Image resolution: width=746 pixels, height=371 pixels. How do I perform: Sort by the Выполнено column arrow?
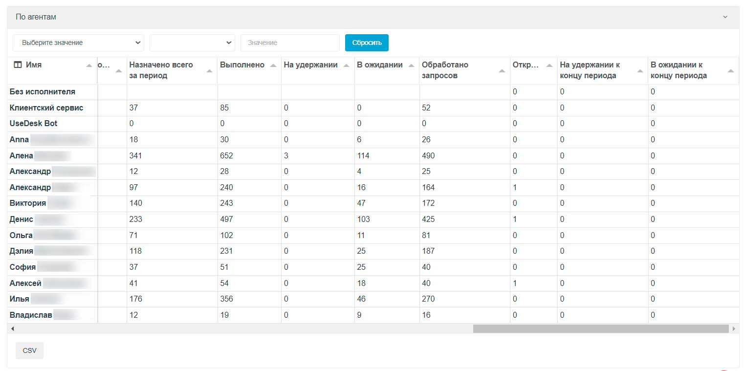pyautogui.click(x=273, y=65)
